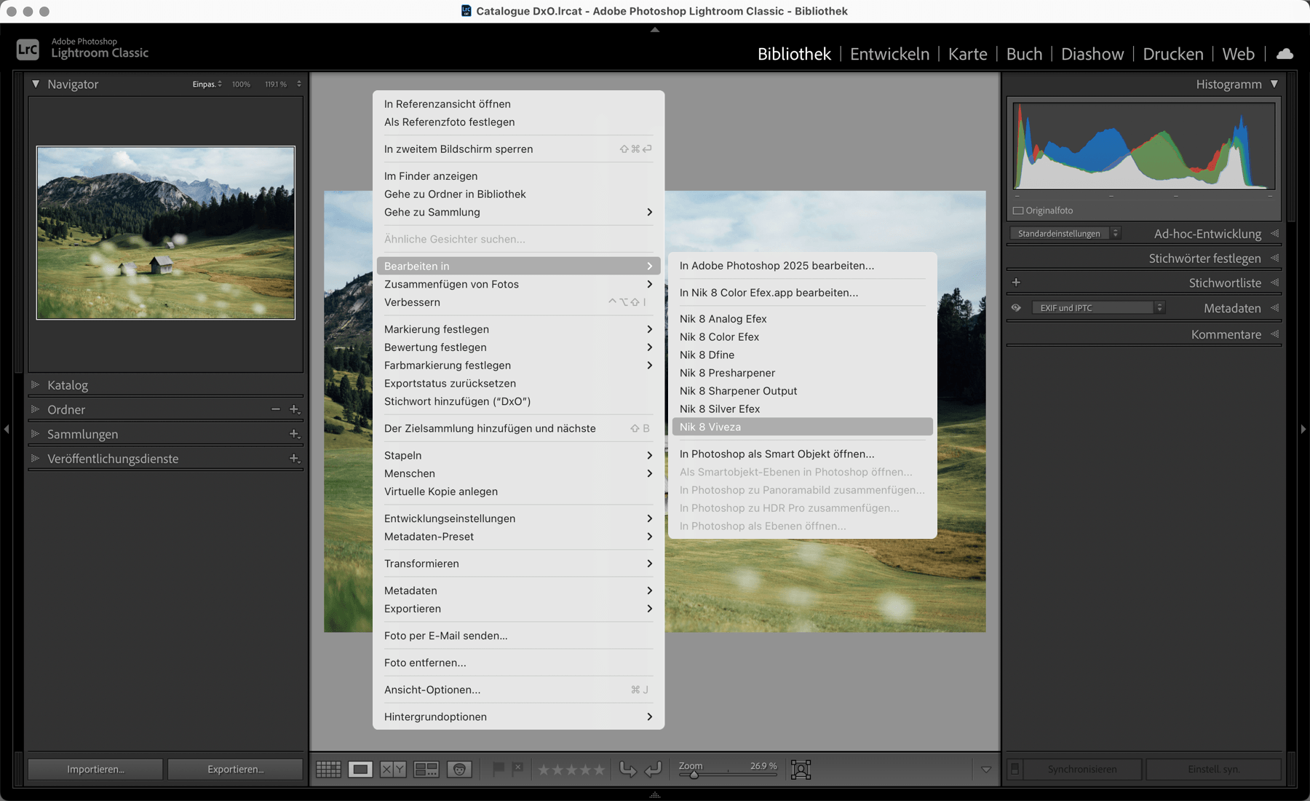Image resolution: width=1310 pixels, height=801 pixels.
Task: Open Standardeinstellungen preset dropdown
Action: 1065,234
